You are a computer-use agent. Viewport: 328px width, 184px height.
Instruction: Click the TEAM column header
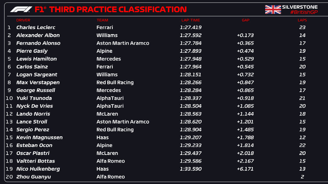(102, 20)
